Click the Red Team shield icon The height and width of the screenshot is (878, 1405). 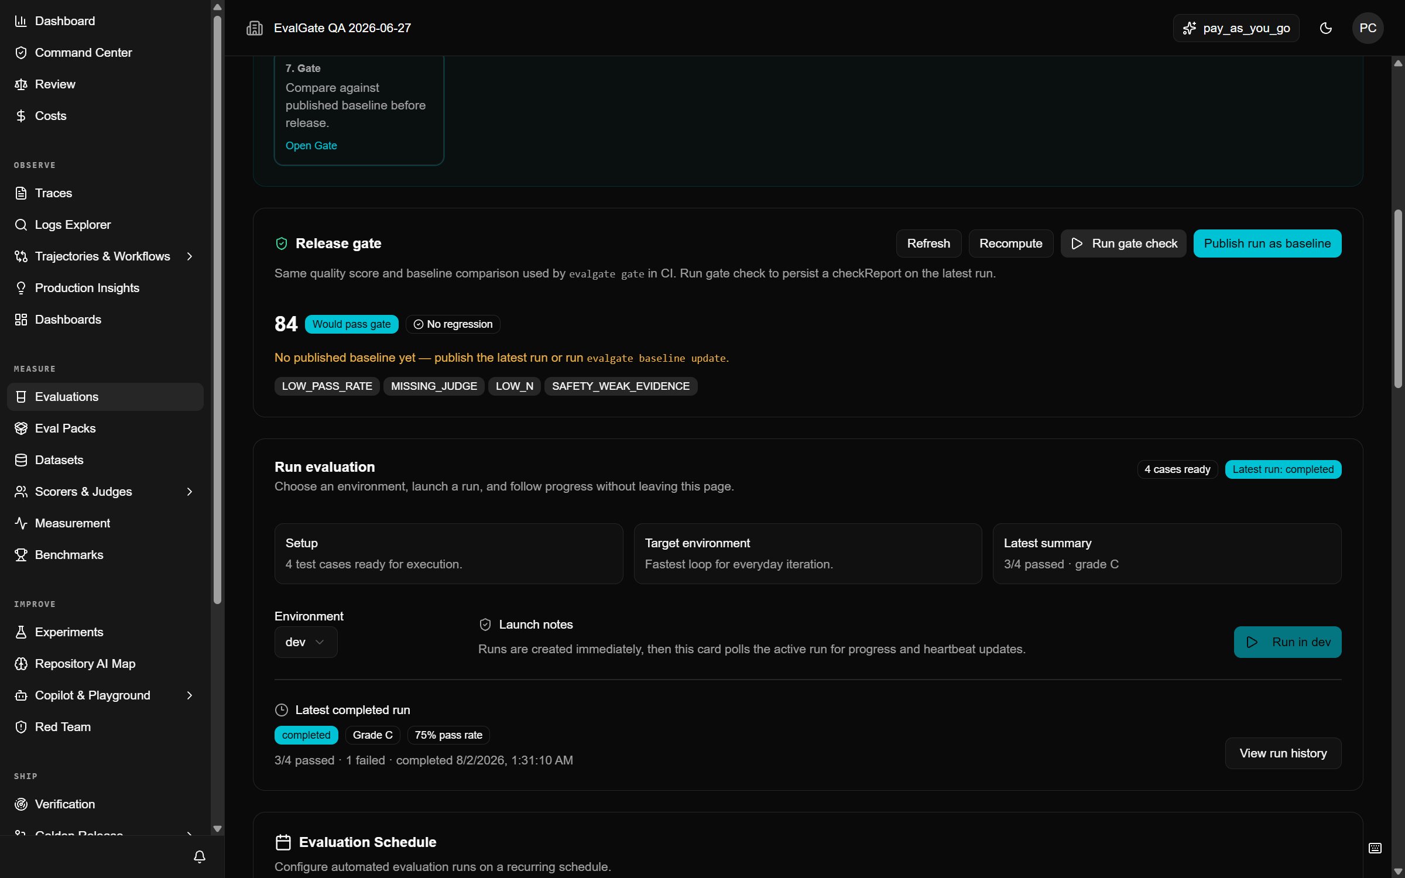click(x=21, y=727)
